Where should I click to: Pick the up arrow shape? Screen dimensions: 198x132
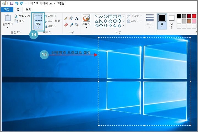[x=101, y=26]
